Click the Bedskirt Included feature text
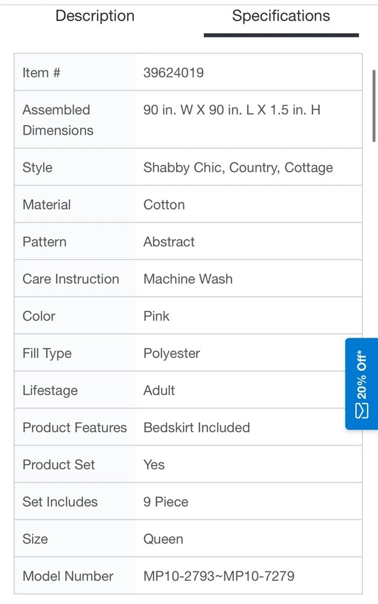 pos(197,428)
